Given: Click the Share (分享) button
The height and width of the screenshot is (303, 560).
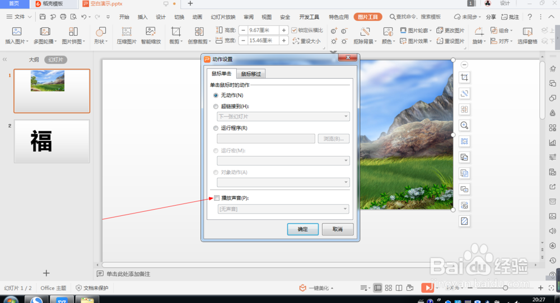Looking at the screenshot, I should coord(491,17).
